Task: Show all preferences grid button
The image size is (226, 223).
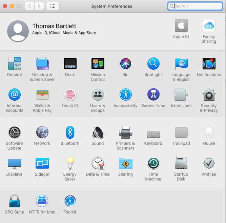Action: (53, 6)
